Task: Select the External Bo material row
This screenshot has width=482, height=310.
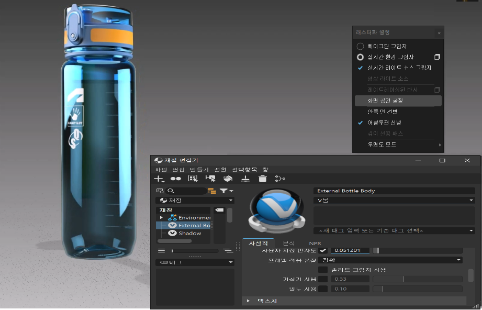Action: 184,225
